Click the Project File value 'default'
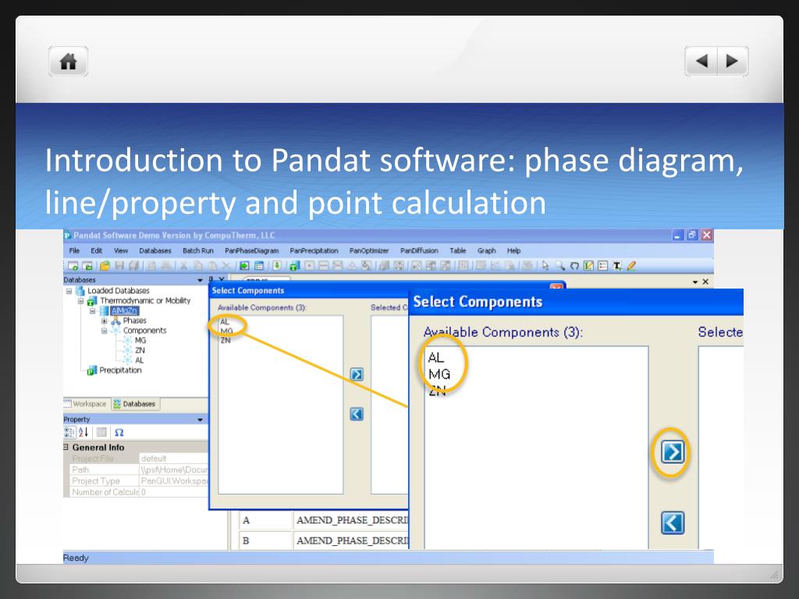The image size is (799, 599). [173, 459]
